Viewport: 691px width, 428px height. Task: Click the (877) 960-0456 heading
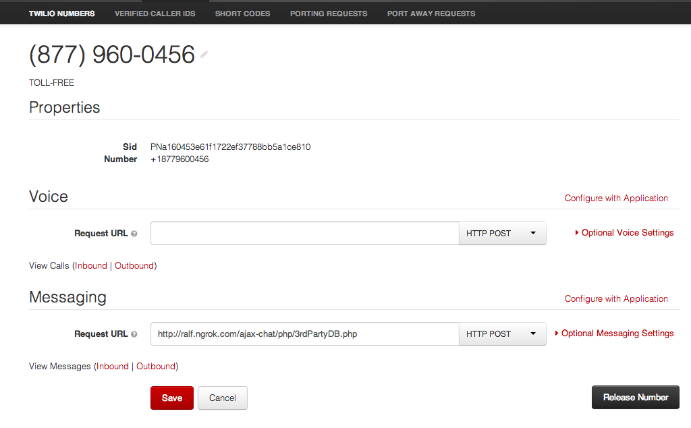tap(112, 55)
